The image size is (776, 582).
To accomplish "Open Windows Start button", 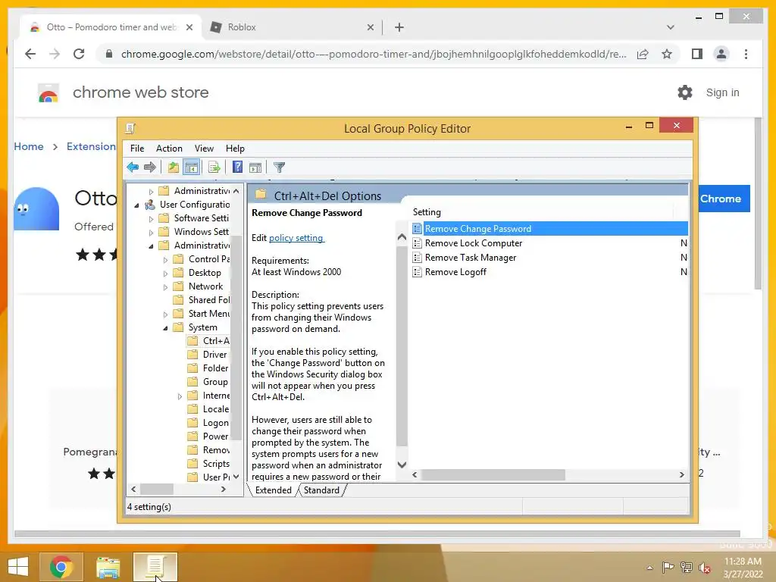I will coord(18,567).
